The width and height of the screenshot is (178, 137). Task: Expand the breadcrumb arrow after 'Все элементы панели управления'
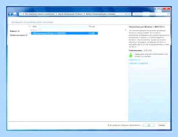(x=56, y=14)
